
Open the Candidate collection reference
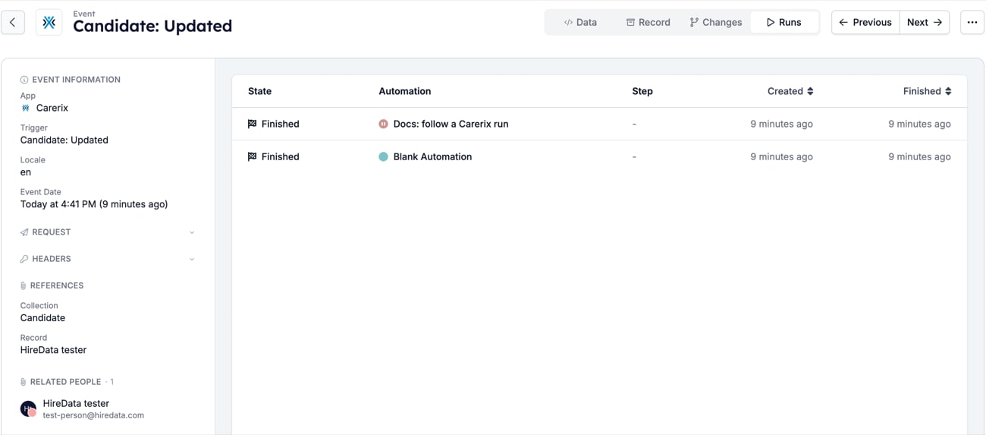pyautogui.click(x=42, y=318)
